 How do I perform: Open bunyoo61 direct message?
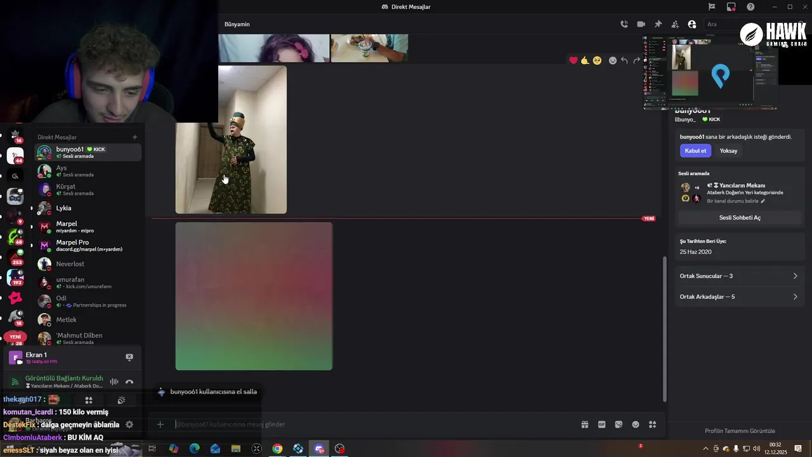click(88, 152)
